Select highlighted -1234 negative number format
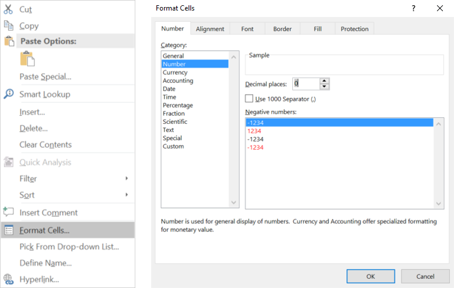The image size is (454, 288). 340,123
